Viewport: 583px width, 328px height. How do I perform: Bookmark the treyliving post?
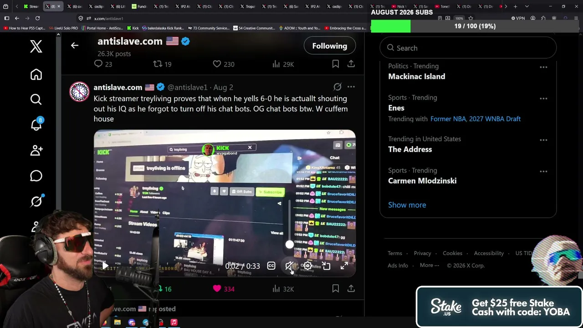336,288
